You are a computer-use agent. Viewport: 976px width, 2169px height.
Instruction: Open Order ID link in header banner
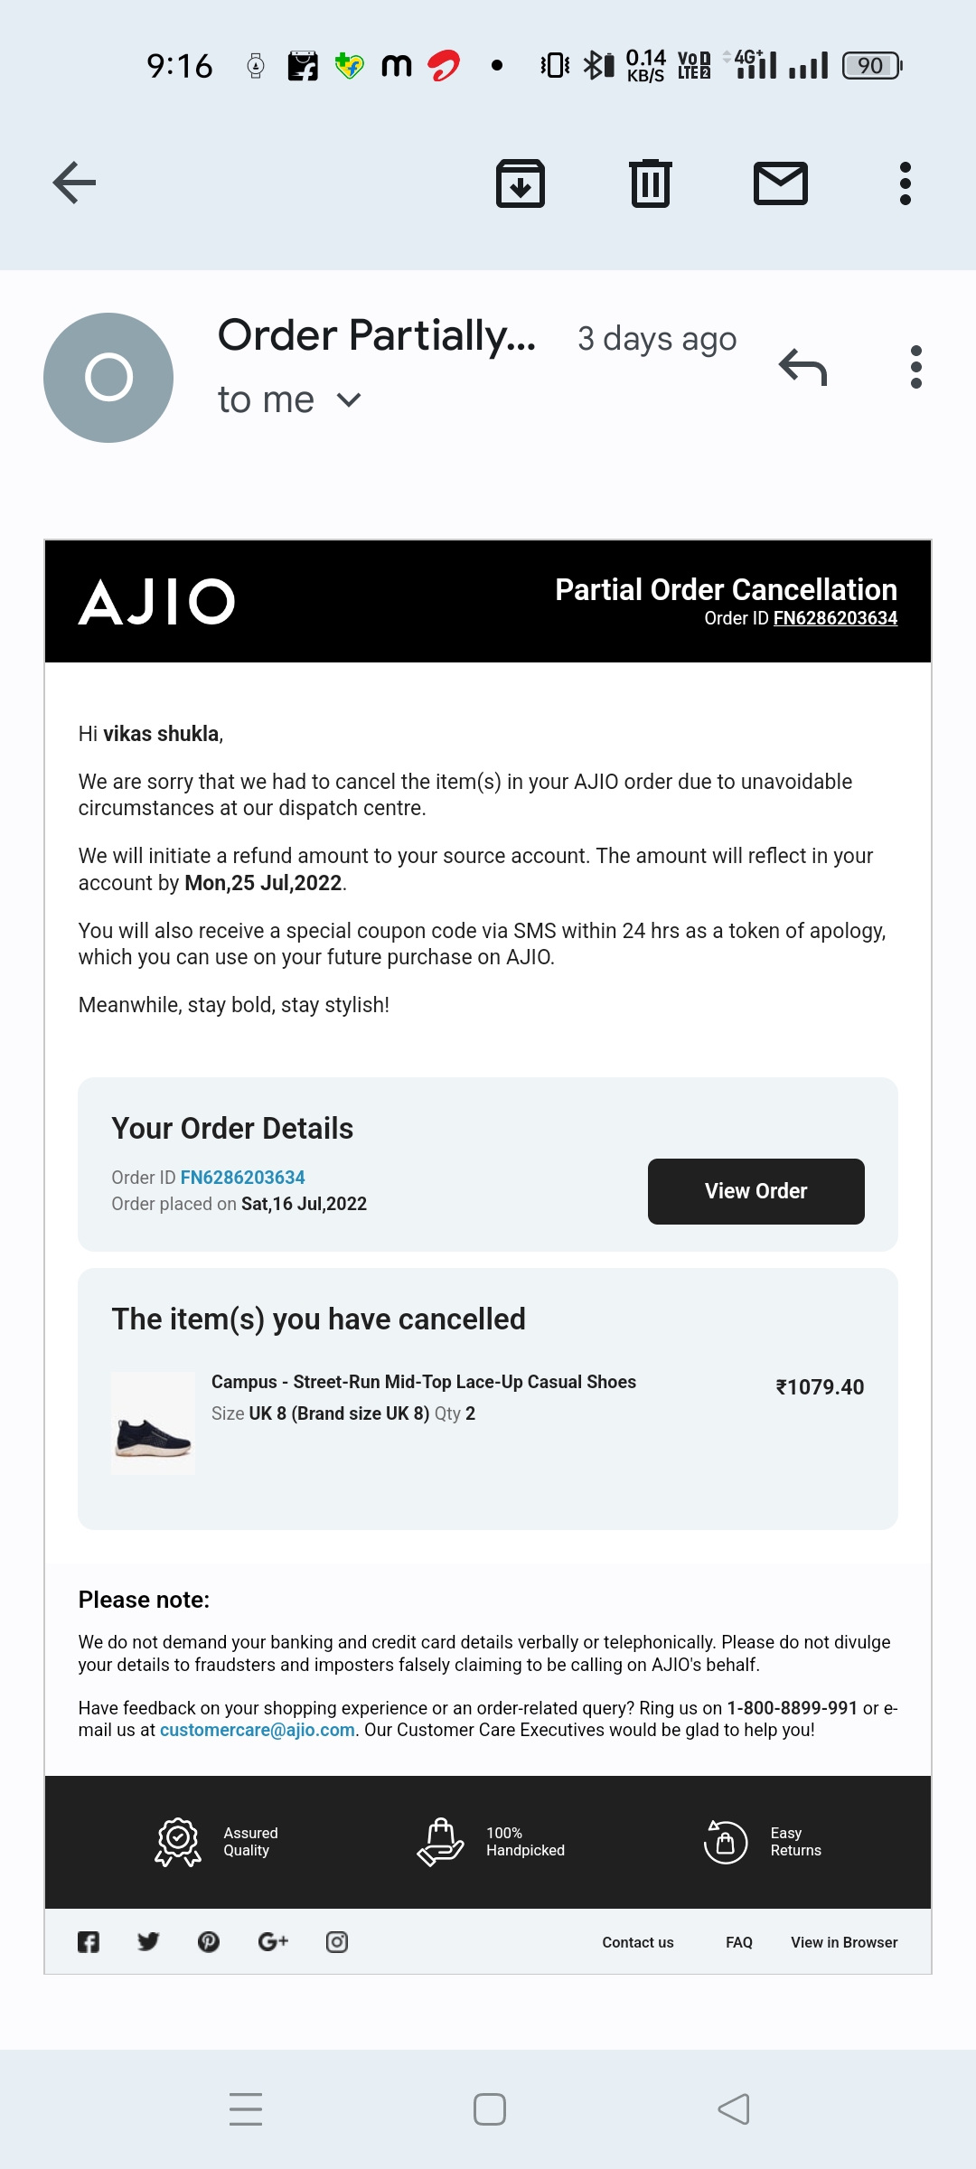pos(835,618)
